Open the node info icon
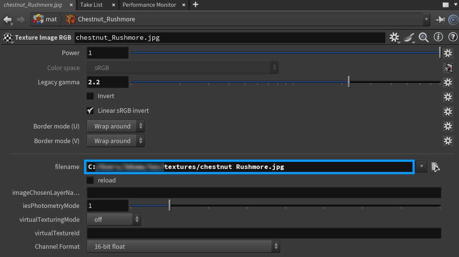The width and height of the screenshot is (459, 257). tap(438, 37)
